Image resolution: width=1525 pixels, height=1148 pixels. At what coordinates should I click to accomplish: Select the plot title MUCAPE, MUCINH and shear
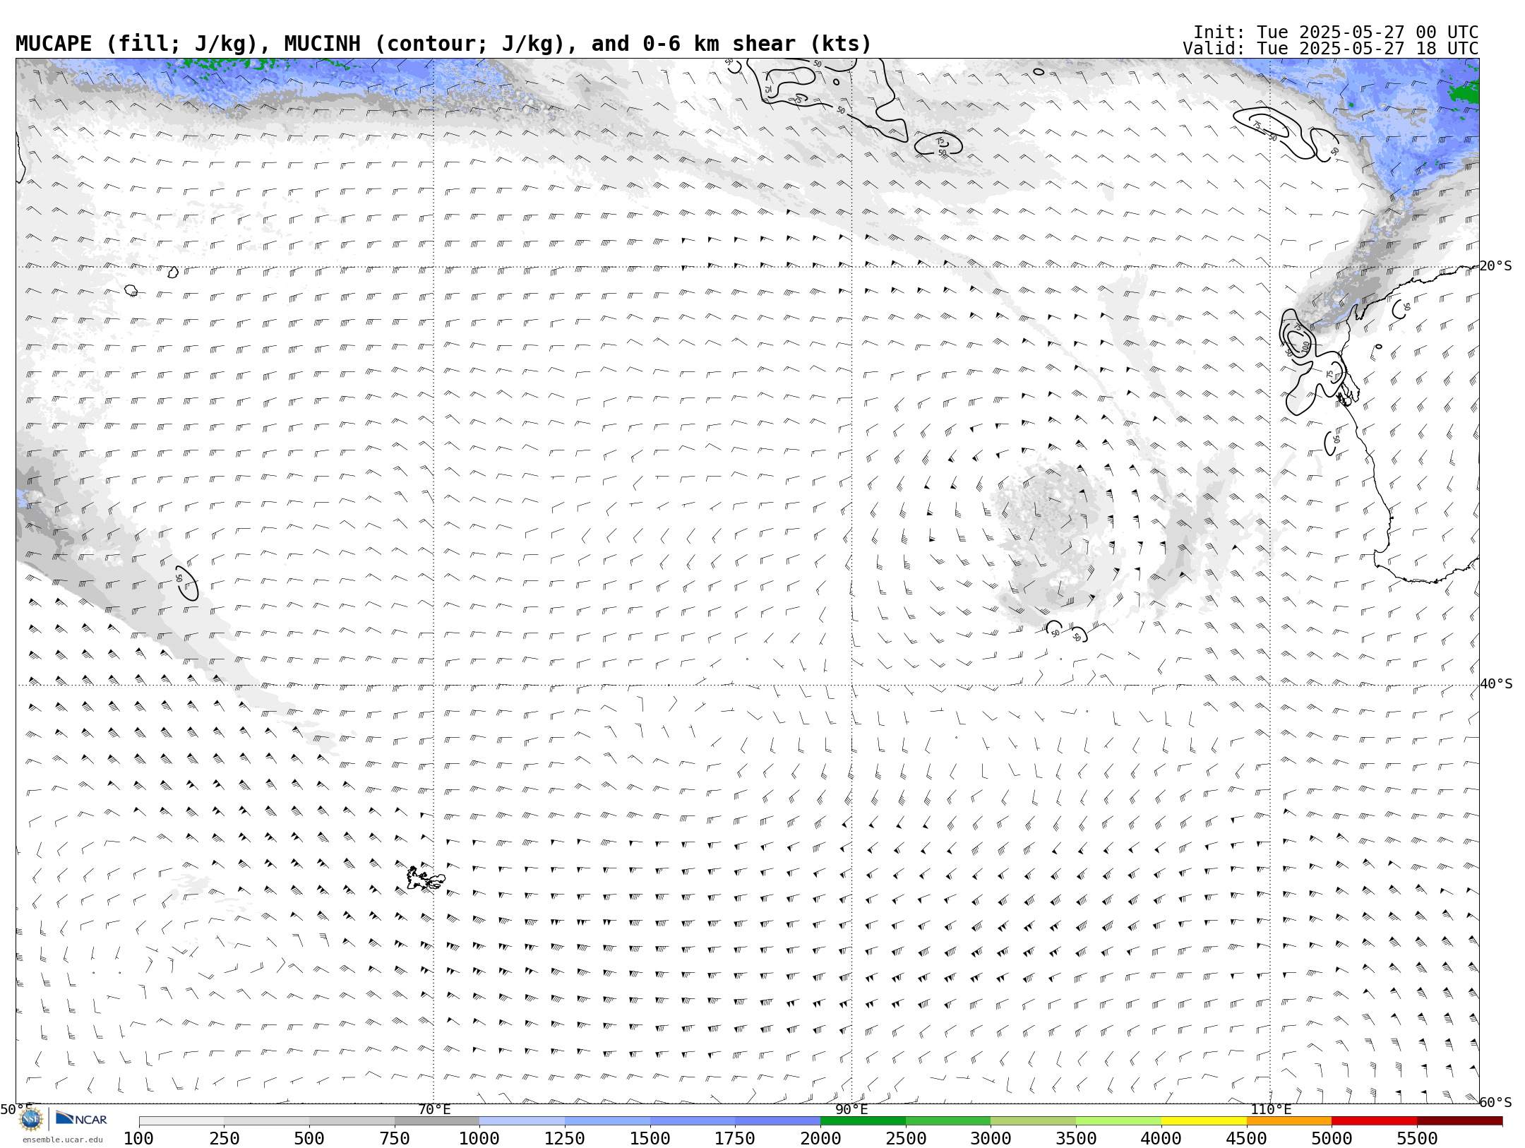click(x=443, y=44)
